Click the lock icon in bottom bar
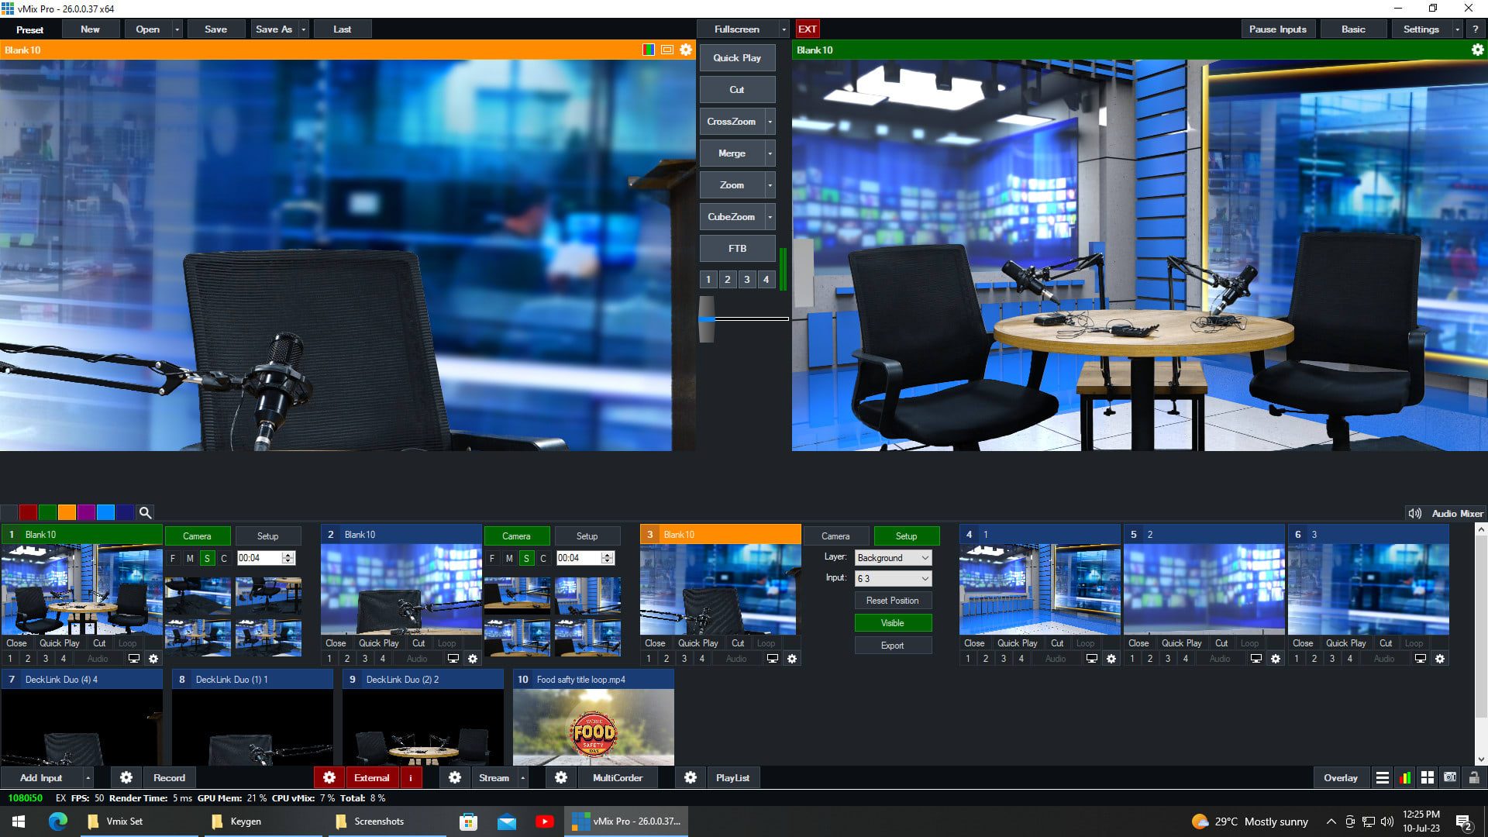The height and width of the screenshot is (837, 1488). click(1473, 777)
